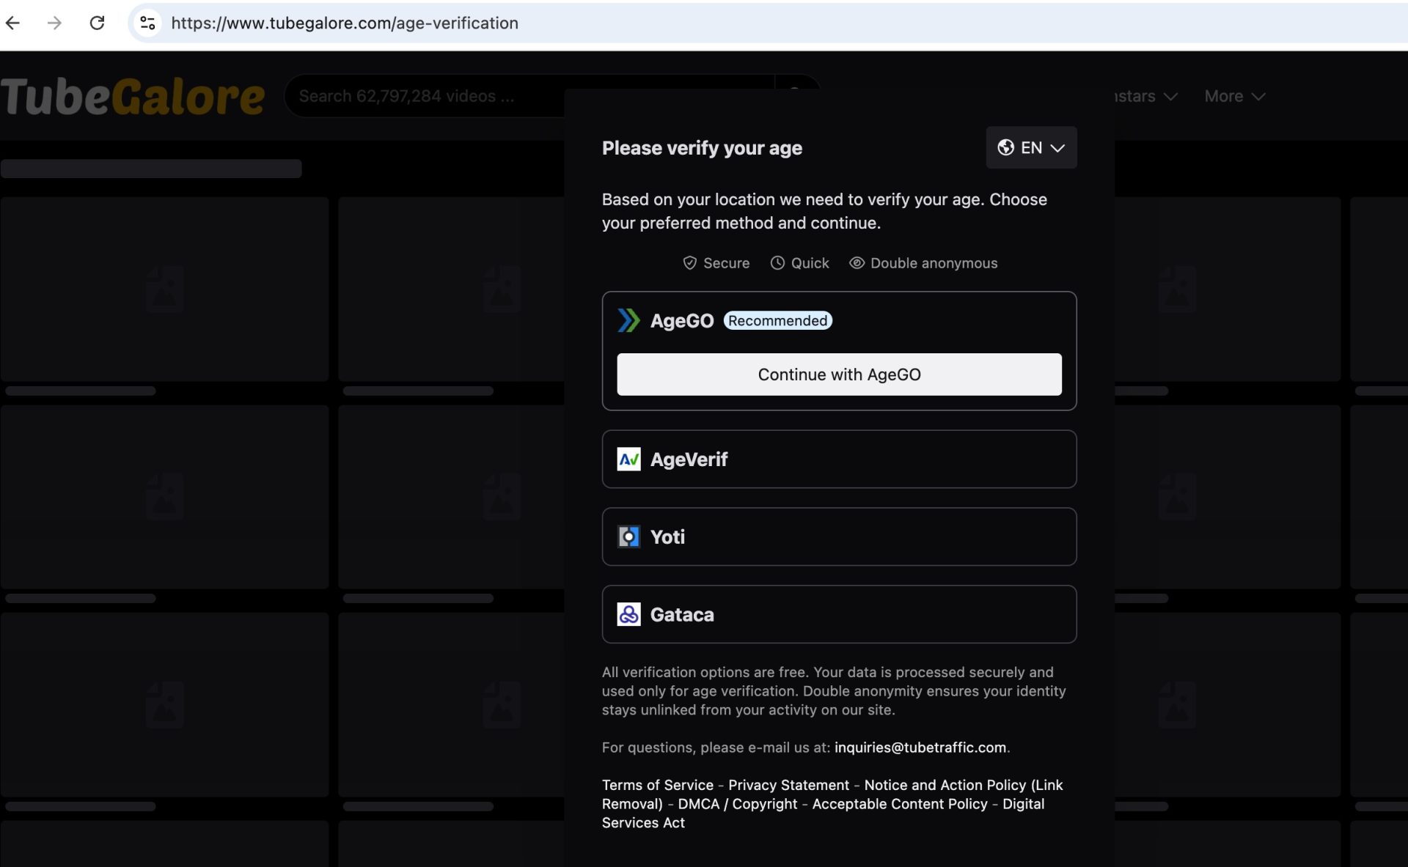Open DMCA / Copyright link
Screen dimensions: 1408x867
click(x=737, y=804)
